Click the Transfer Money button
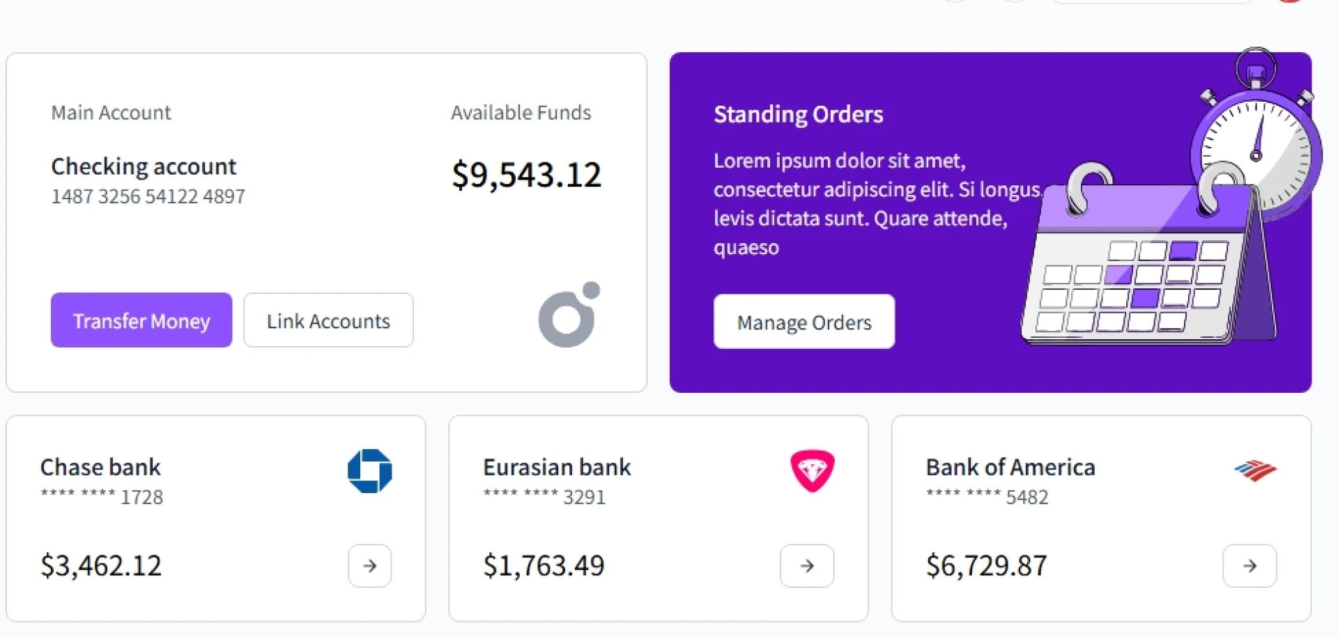The height and width of the screenshot is (638, 1338). pos(141,320)
